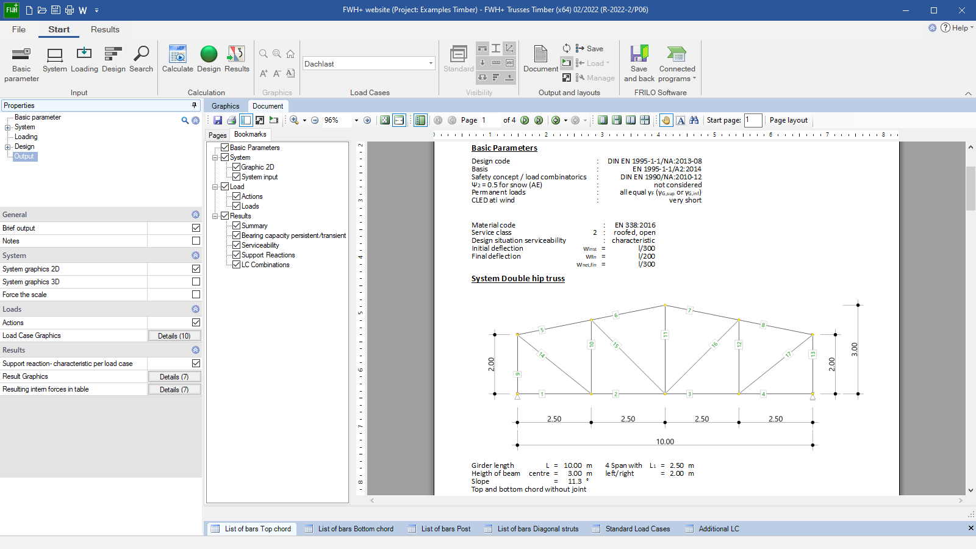The image size is (976, 549).
Task: Open Load Case Graphics Details (10)
Action: pyautogui.click(x=174, y=335)
